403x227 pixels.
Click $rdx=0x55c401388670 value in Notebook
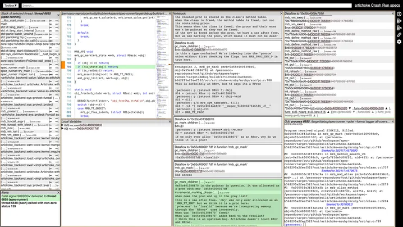[190, 49]
